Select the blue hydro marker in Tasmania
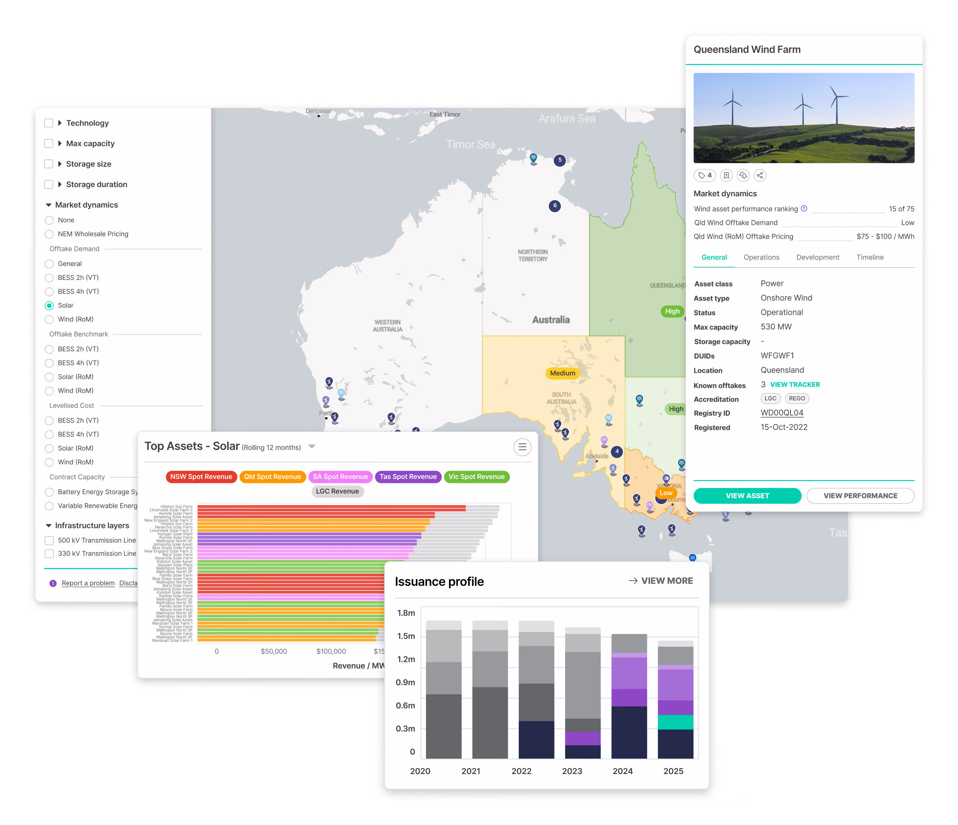Viewport: 958px width, 825px height. (692, 558)
